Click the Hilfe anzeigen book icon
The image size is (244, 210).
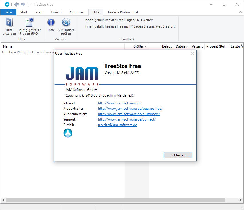tap(9, 22)
